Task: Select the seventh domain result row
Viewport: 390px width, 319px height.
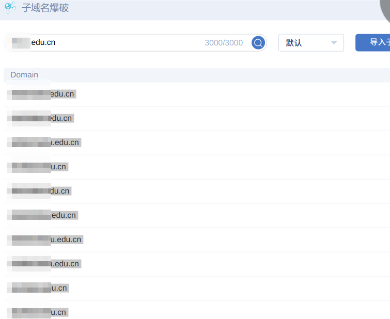Action: (45, 240)
